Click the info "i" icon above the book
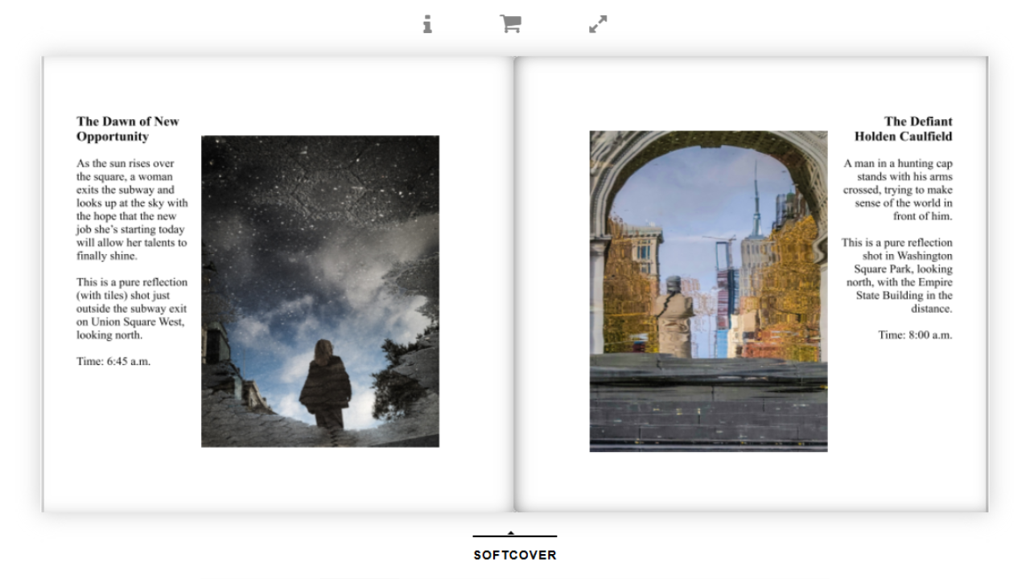The image size is (1030, 579). (427, 25)
